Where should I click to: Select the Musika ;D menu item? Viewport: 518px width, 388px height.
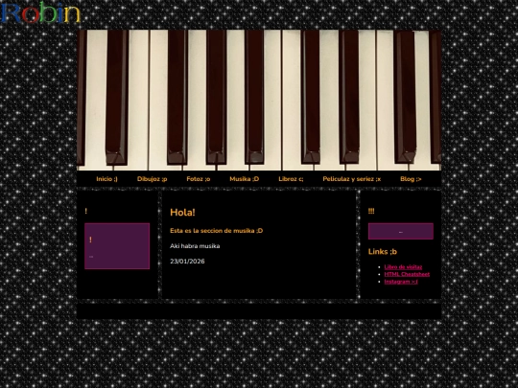(245, 179)
